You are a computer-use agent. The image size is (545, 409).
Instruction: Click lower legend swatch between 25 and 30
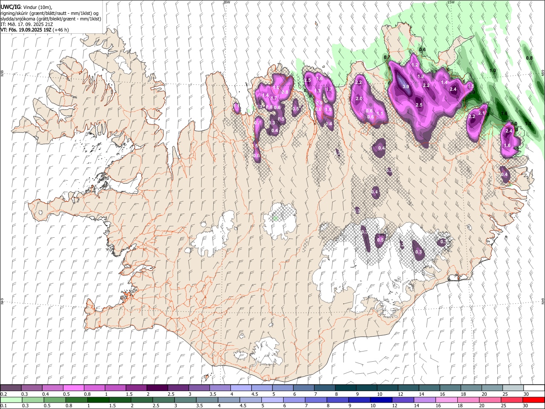tap(512, 400)
